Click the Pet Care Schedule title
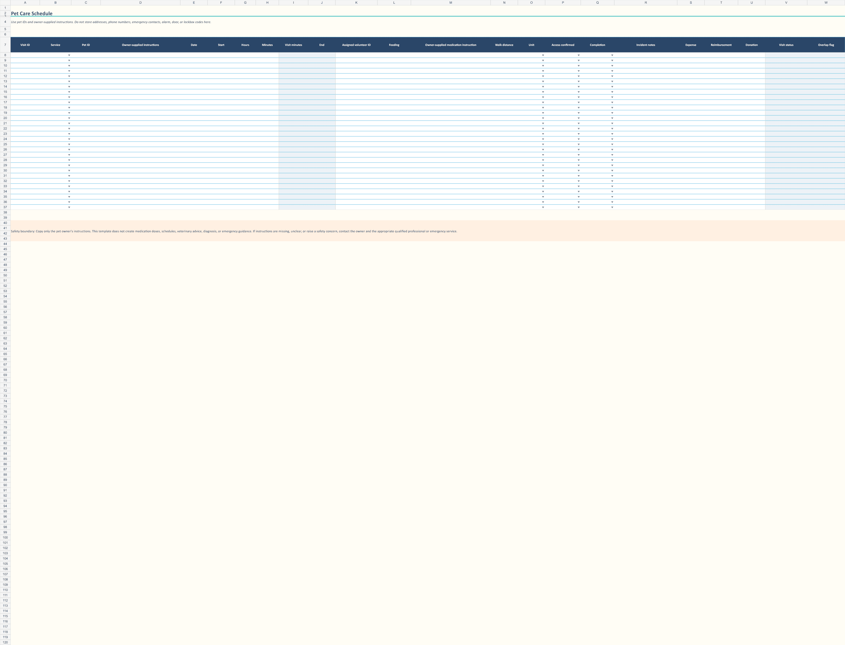The width and height of the screenshot is (845, 645). point(31,13)
